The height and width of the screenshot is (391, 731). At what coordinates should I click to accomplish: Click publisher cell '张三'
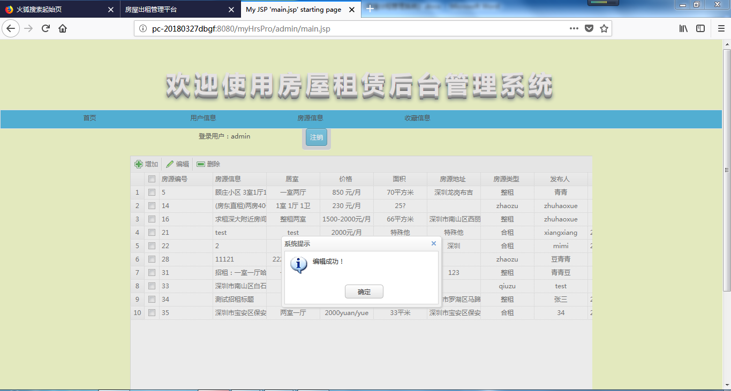click(561, 300)
